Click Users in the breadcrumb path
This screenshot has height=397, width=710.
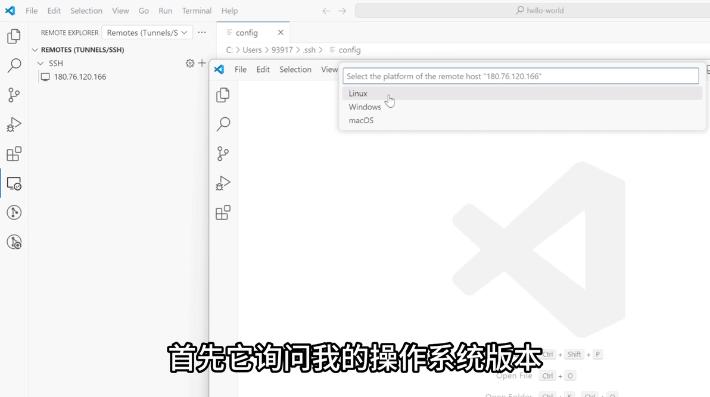[252, 50]
